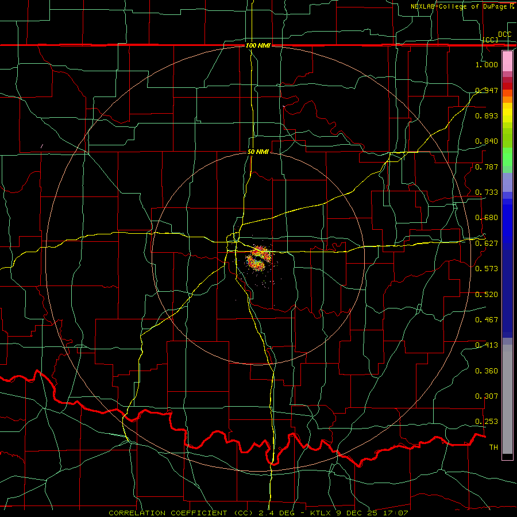Click the 0.840 legend value
The height and width of the screenshot is (517, 517).
coord(487,141)
